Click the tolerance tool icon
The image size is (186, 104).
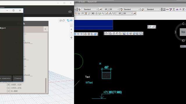93,14
